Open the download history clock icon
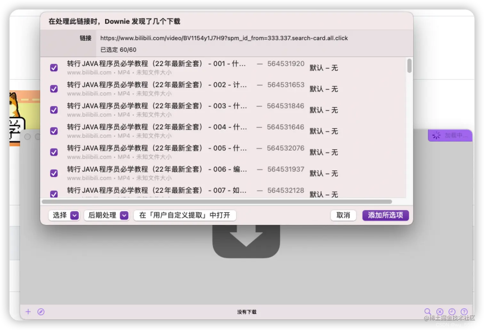Viewport: 484px width, 330px height. click(x=452, y=311)
